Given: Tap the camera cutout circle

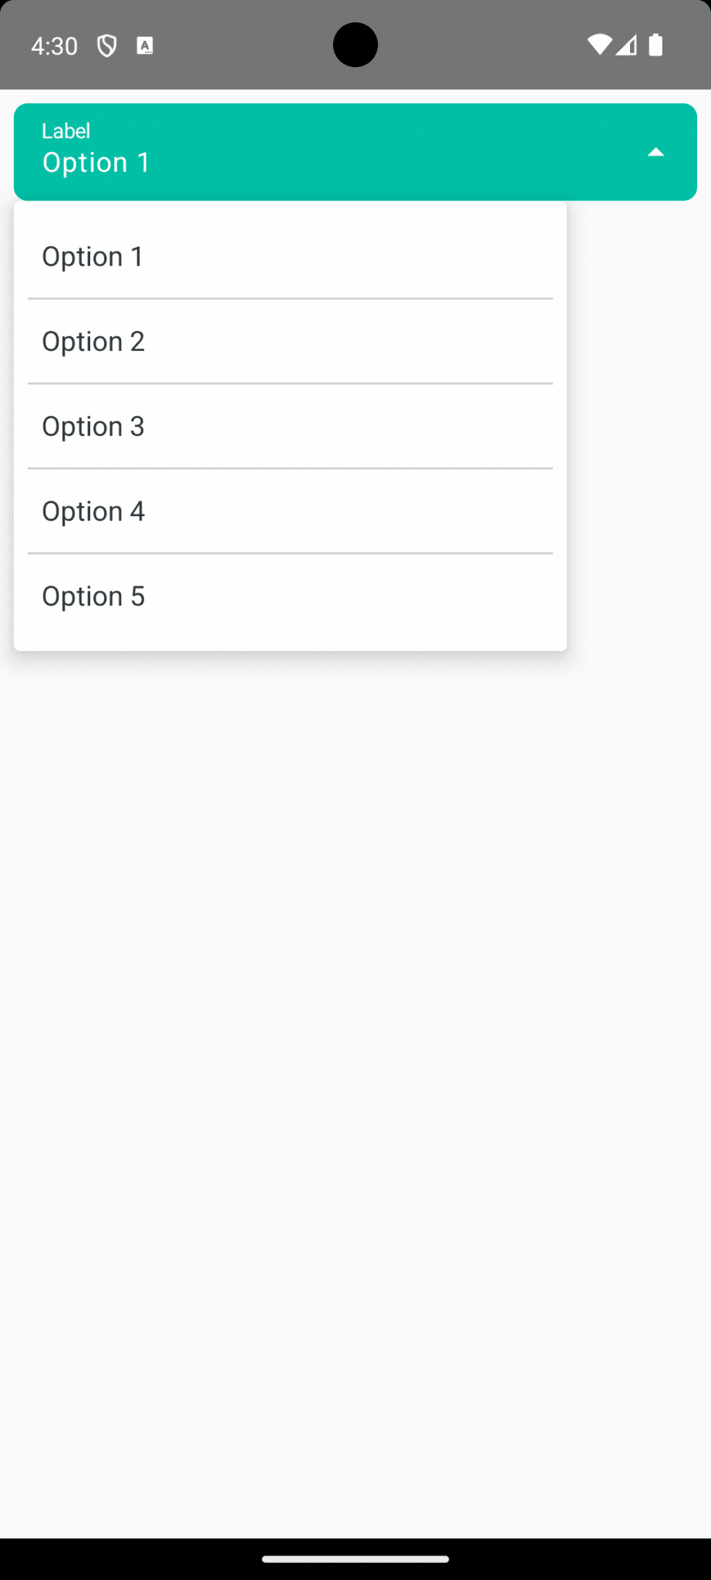Looking at the screenshot, I should coord(355,44).
